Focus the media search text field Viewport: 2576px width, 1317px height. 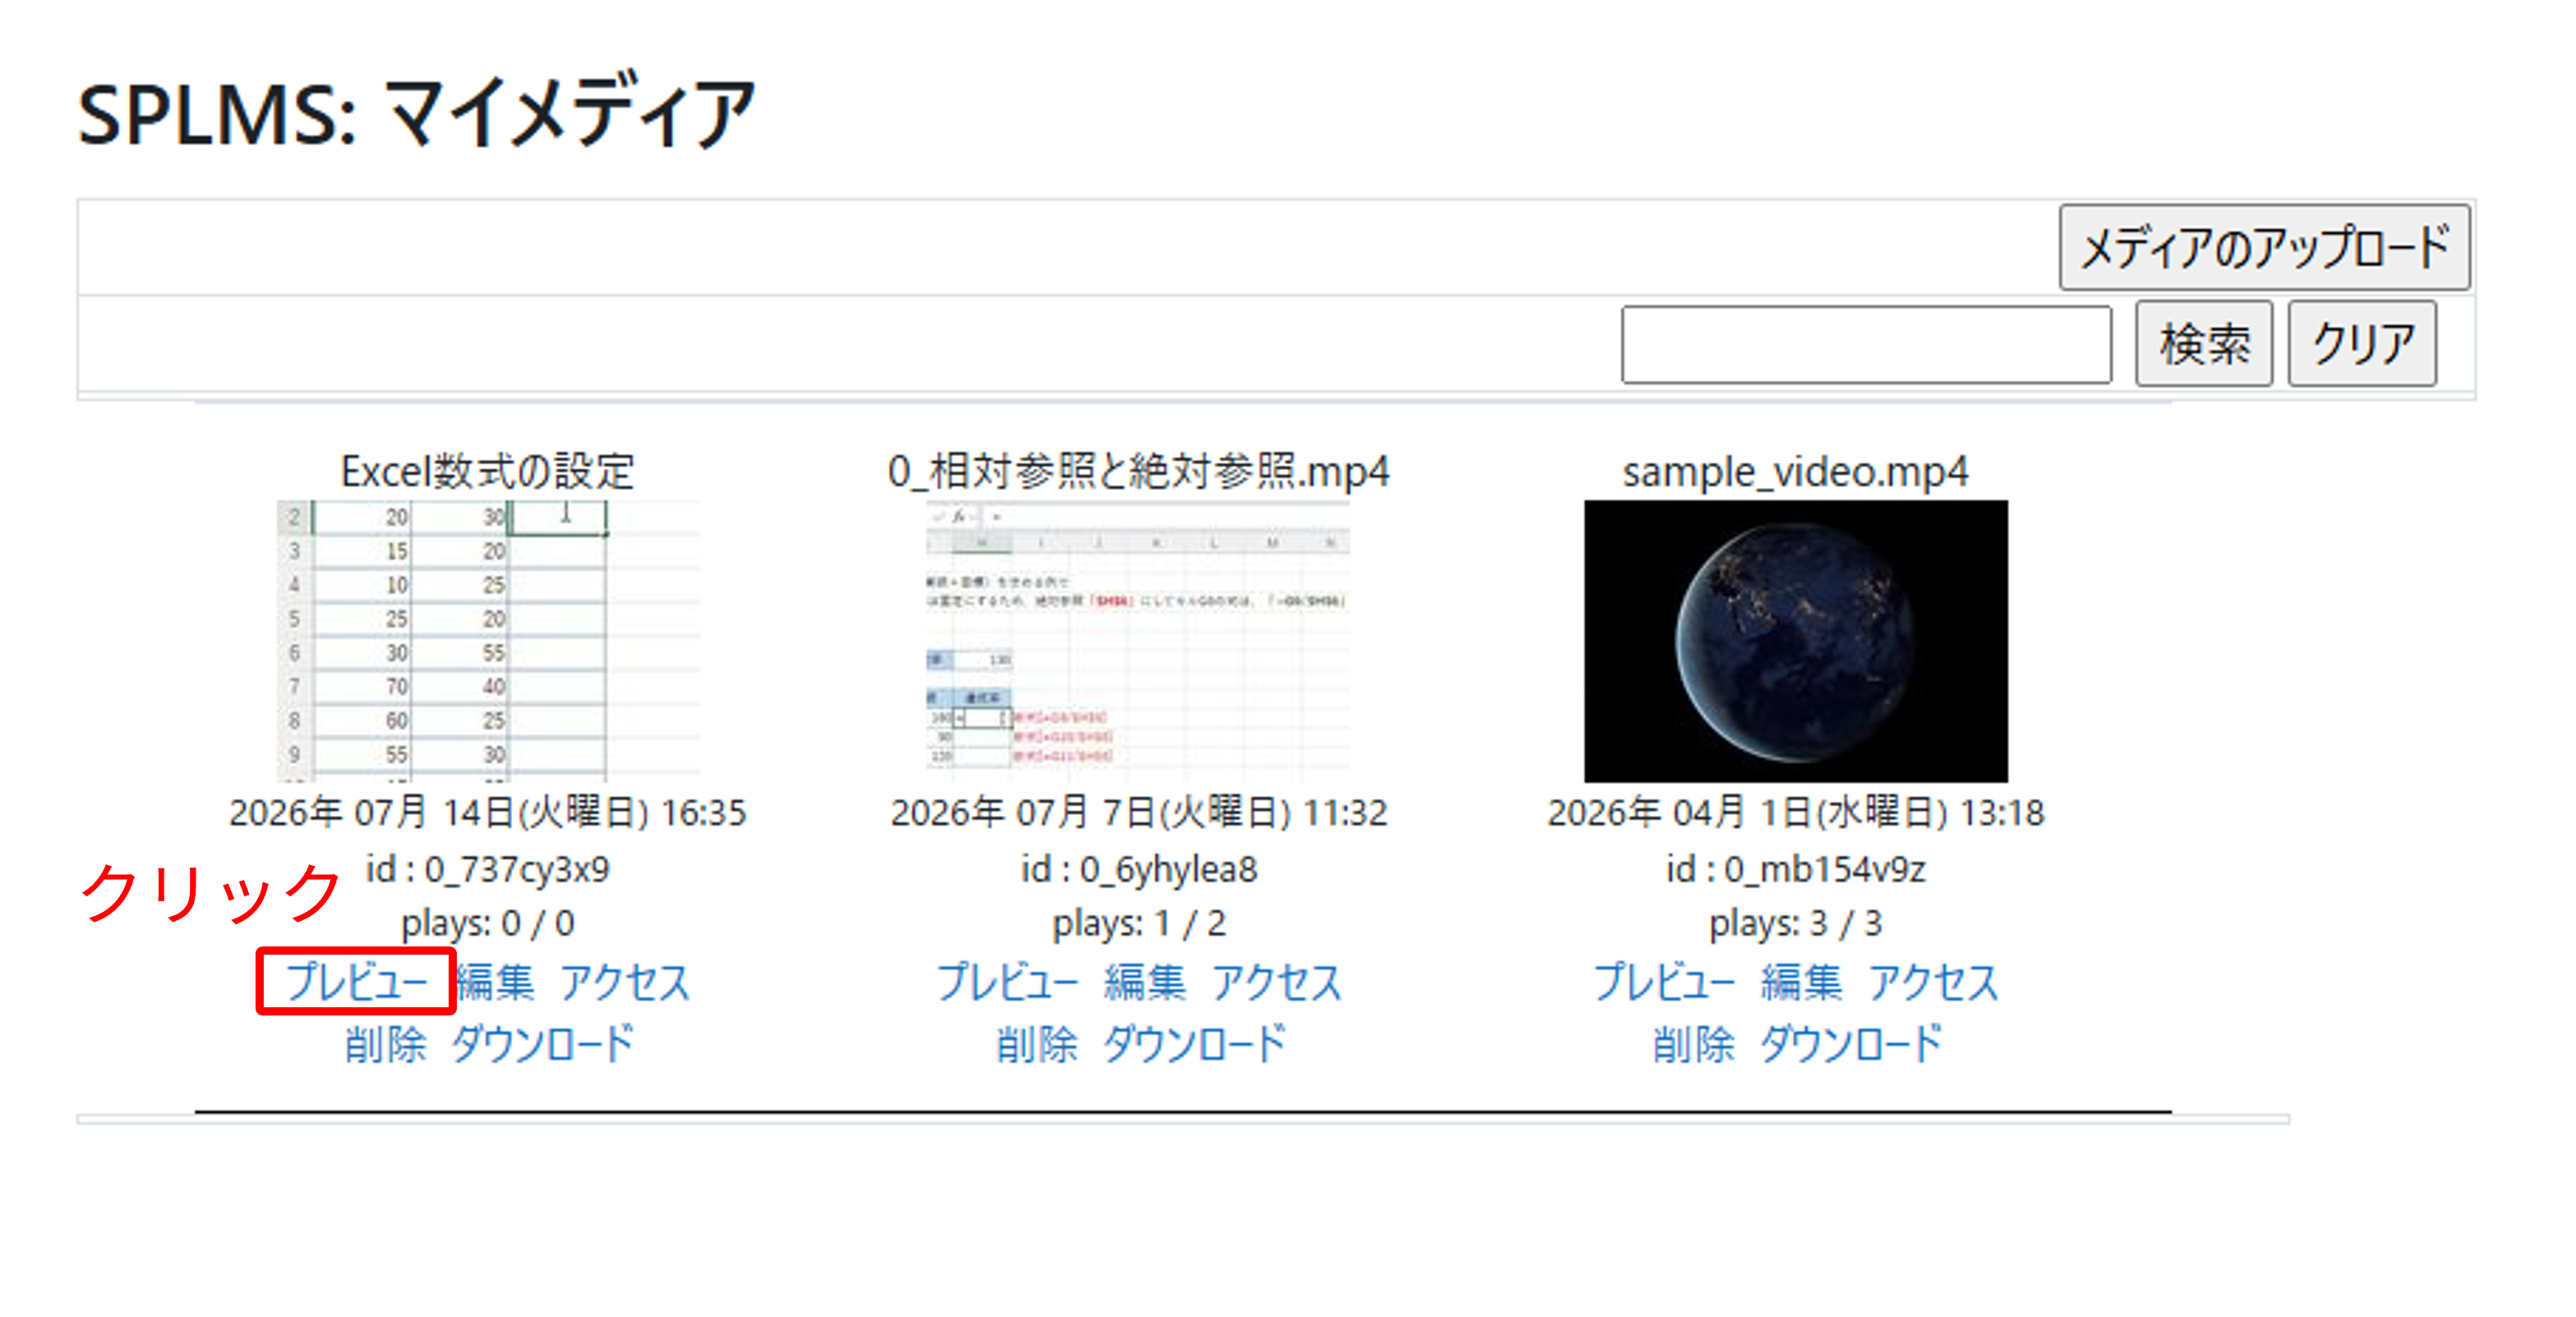click(1866, 344)
